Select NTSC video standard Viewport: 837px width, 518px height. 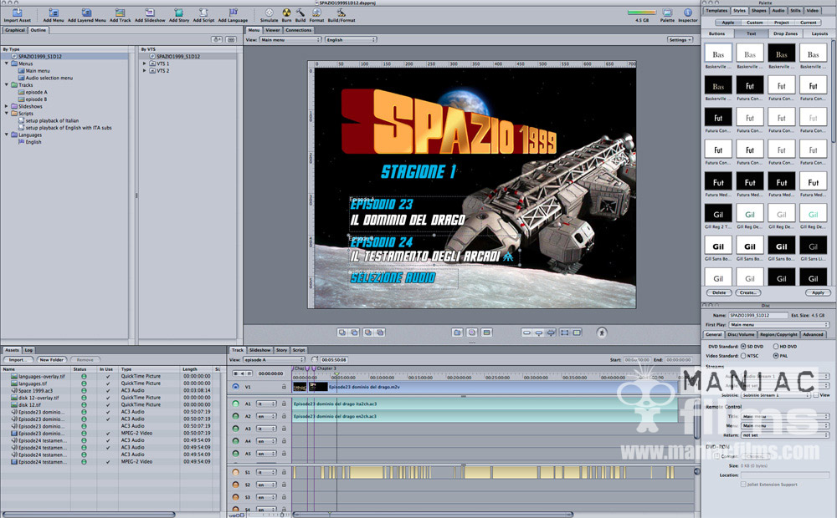743,355
